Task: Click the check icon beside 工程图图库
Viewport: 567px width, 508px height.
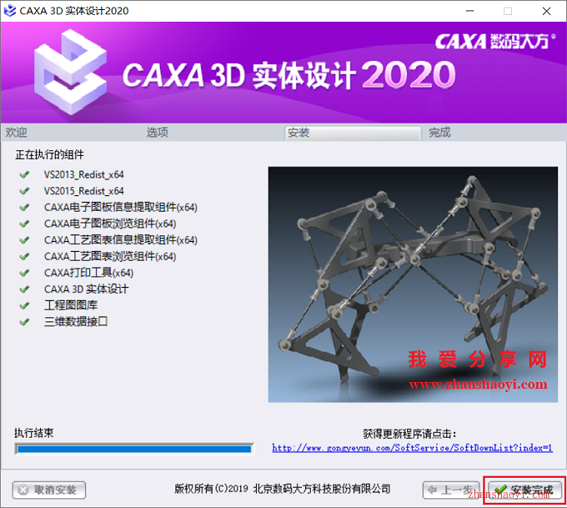Action: point(24,305)
